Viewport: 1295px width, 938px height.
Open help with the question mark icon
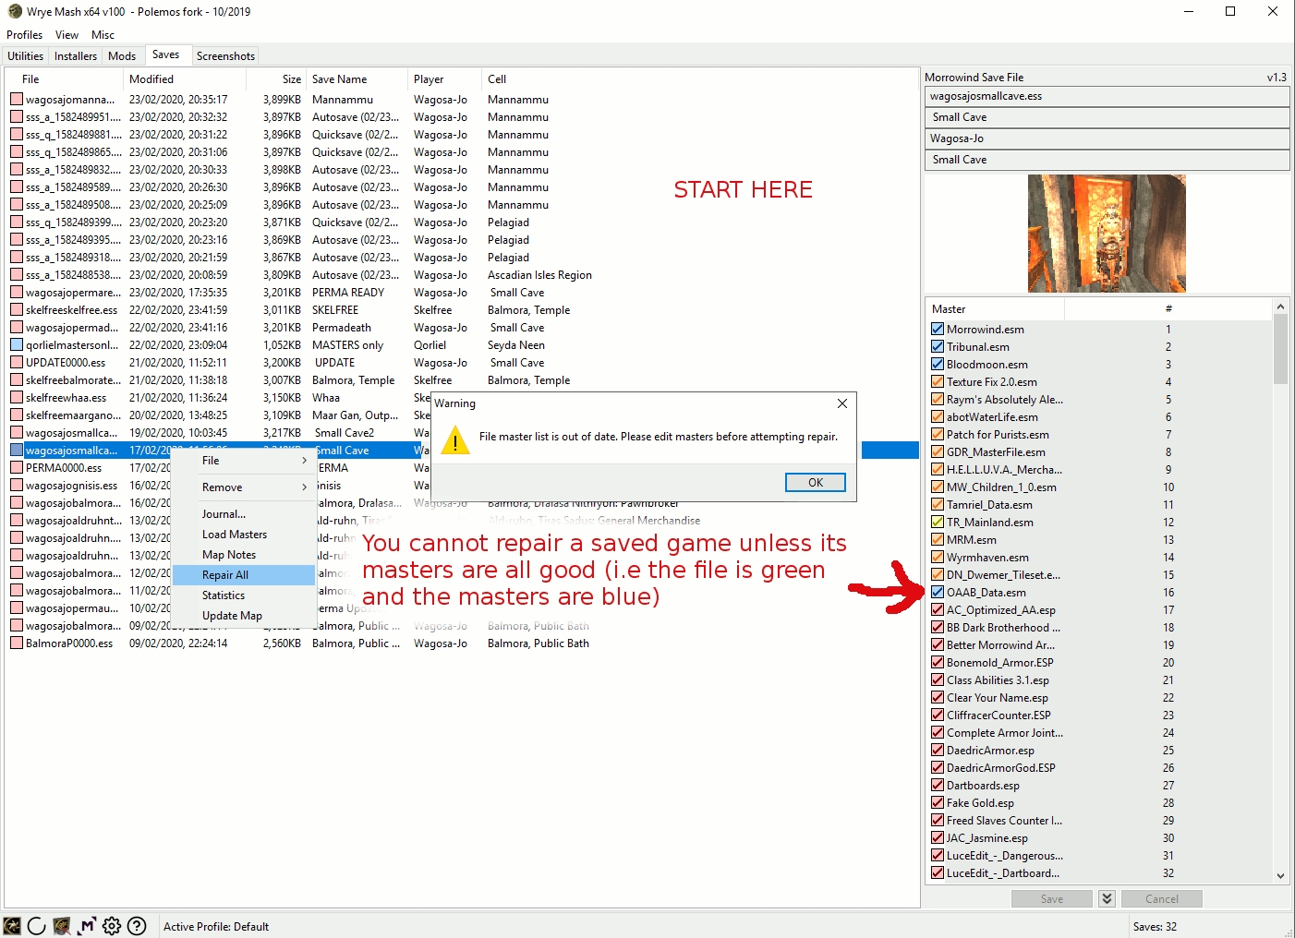click(x=137, y=926)
